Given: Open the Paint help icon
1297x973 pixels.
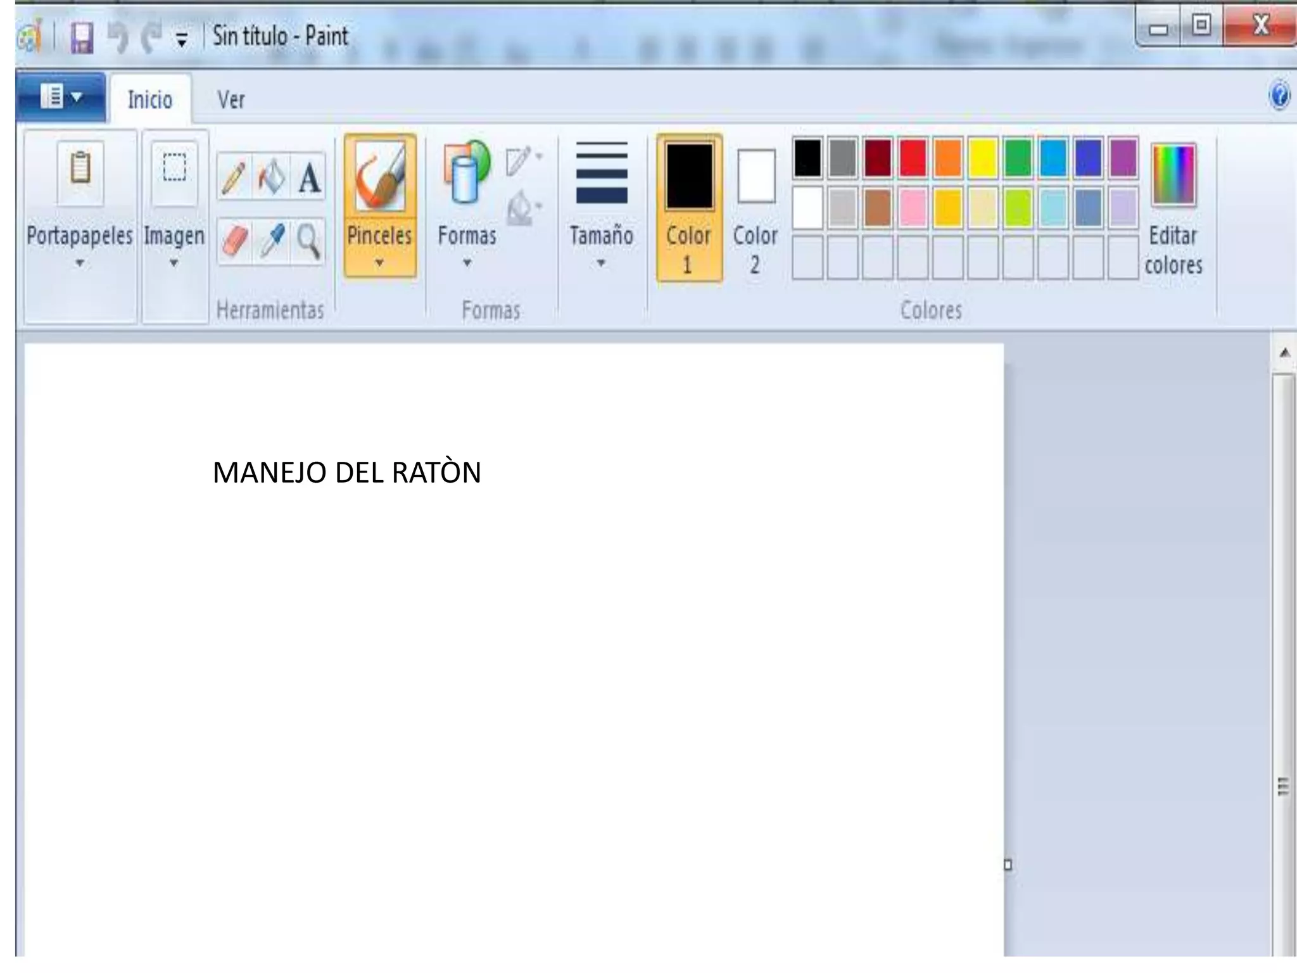Looking at the screenshot, I should 1279,96.
